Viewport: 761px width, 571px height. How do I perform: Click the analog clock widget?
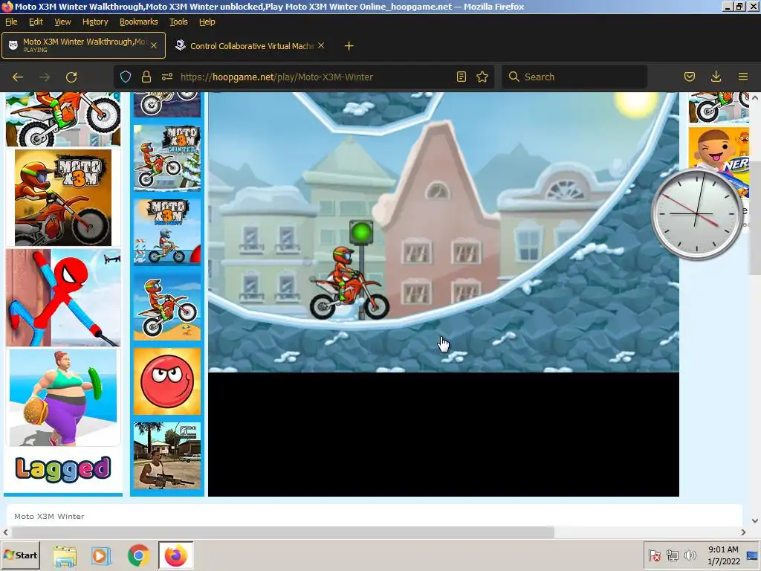[x=697, y=214]
